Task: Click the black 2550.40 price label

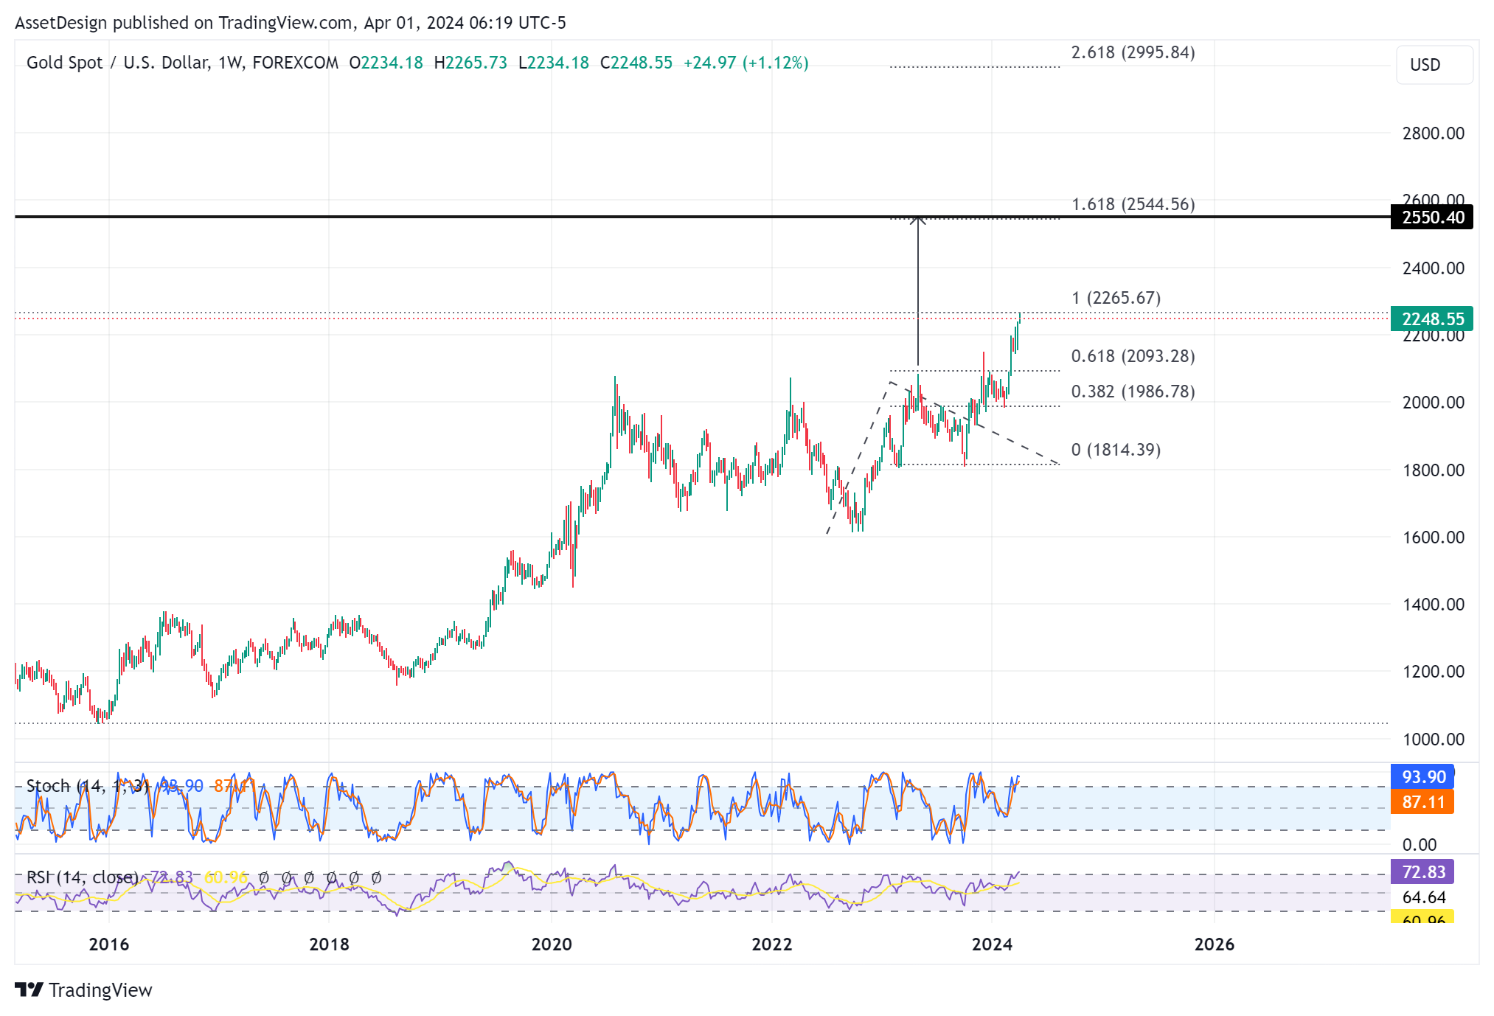Action: point(1431,218)
